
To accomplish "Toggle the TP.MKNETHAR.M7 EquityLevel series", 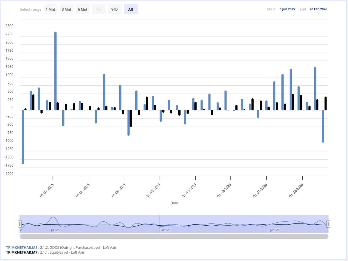I will 21,252.
